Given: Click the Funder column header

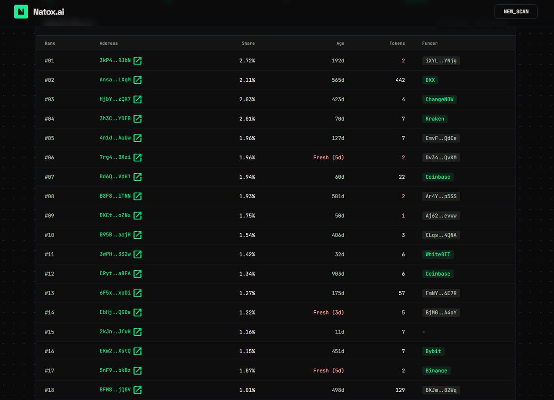Looking at the screenshot, I should pyautogui.click(x=430, y=43).
